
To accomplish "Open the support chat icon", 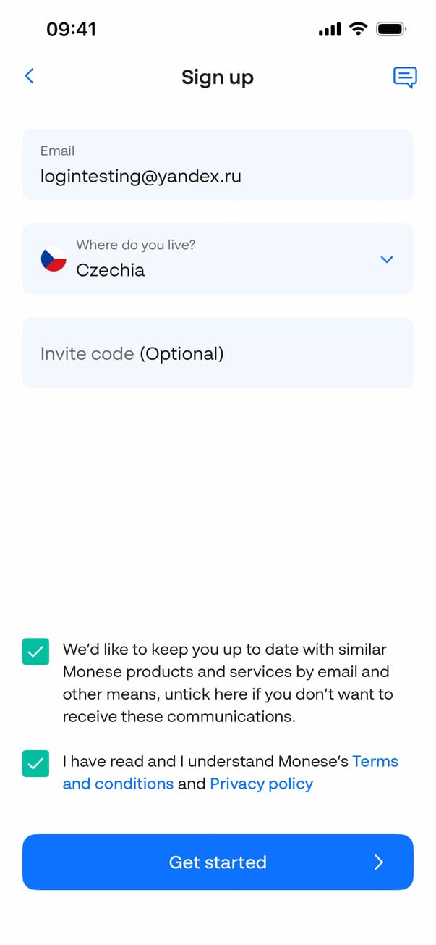I will click(405, 77).
